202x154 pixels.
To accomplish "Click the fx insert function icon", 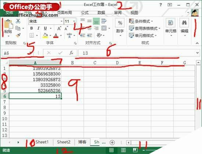I will (71, 53).
